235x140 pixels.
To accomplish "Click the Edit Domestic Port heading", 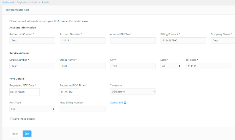I will (17, 10).
